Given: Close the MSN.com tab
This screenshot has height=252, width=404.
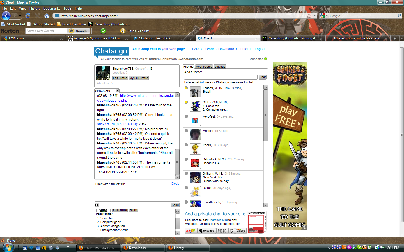Looking at the screenshot, I should [61, 39].
